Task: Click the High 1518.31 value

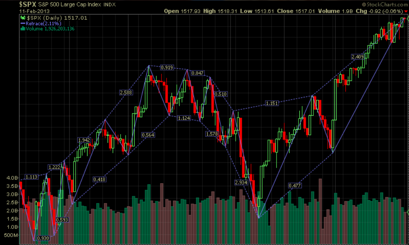Action: pos(220,11)
